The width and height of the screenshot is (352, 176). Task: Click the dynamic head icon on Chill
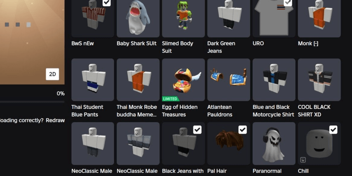pyautogui.click(x=303, y=160)
